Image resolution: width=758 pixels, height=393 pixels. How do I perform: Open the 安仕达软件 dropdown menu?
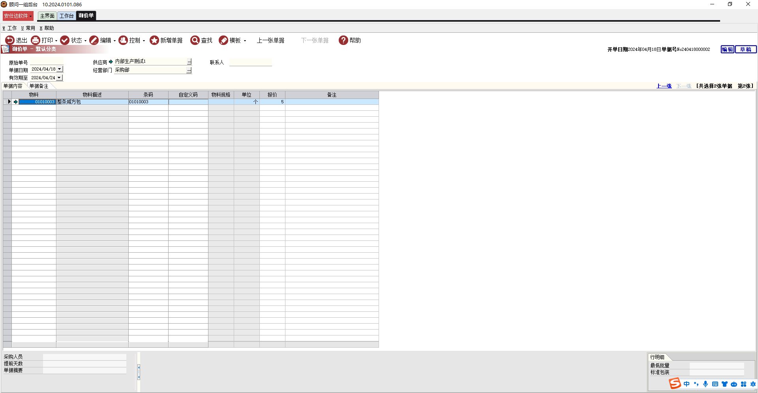point(18,16)
